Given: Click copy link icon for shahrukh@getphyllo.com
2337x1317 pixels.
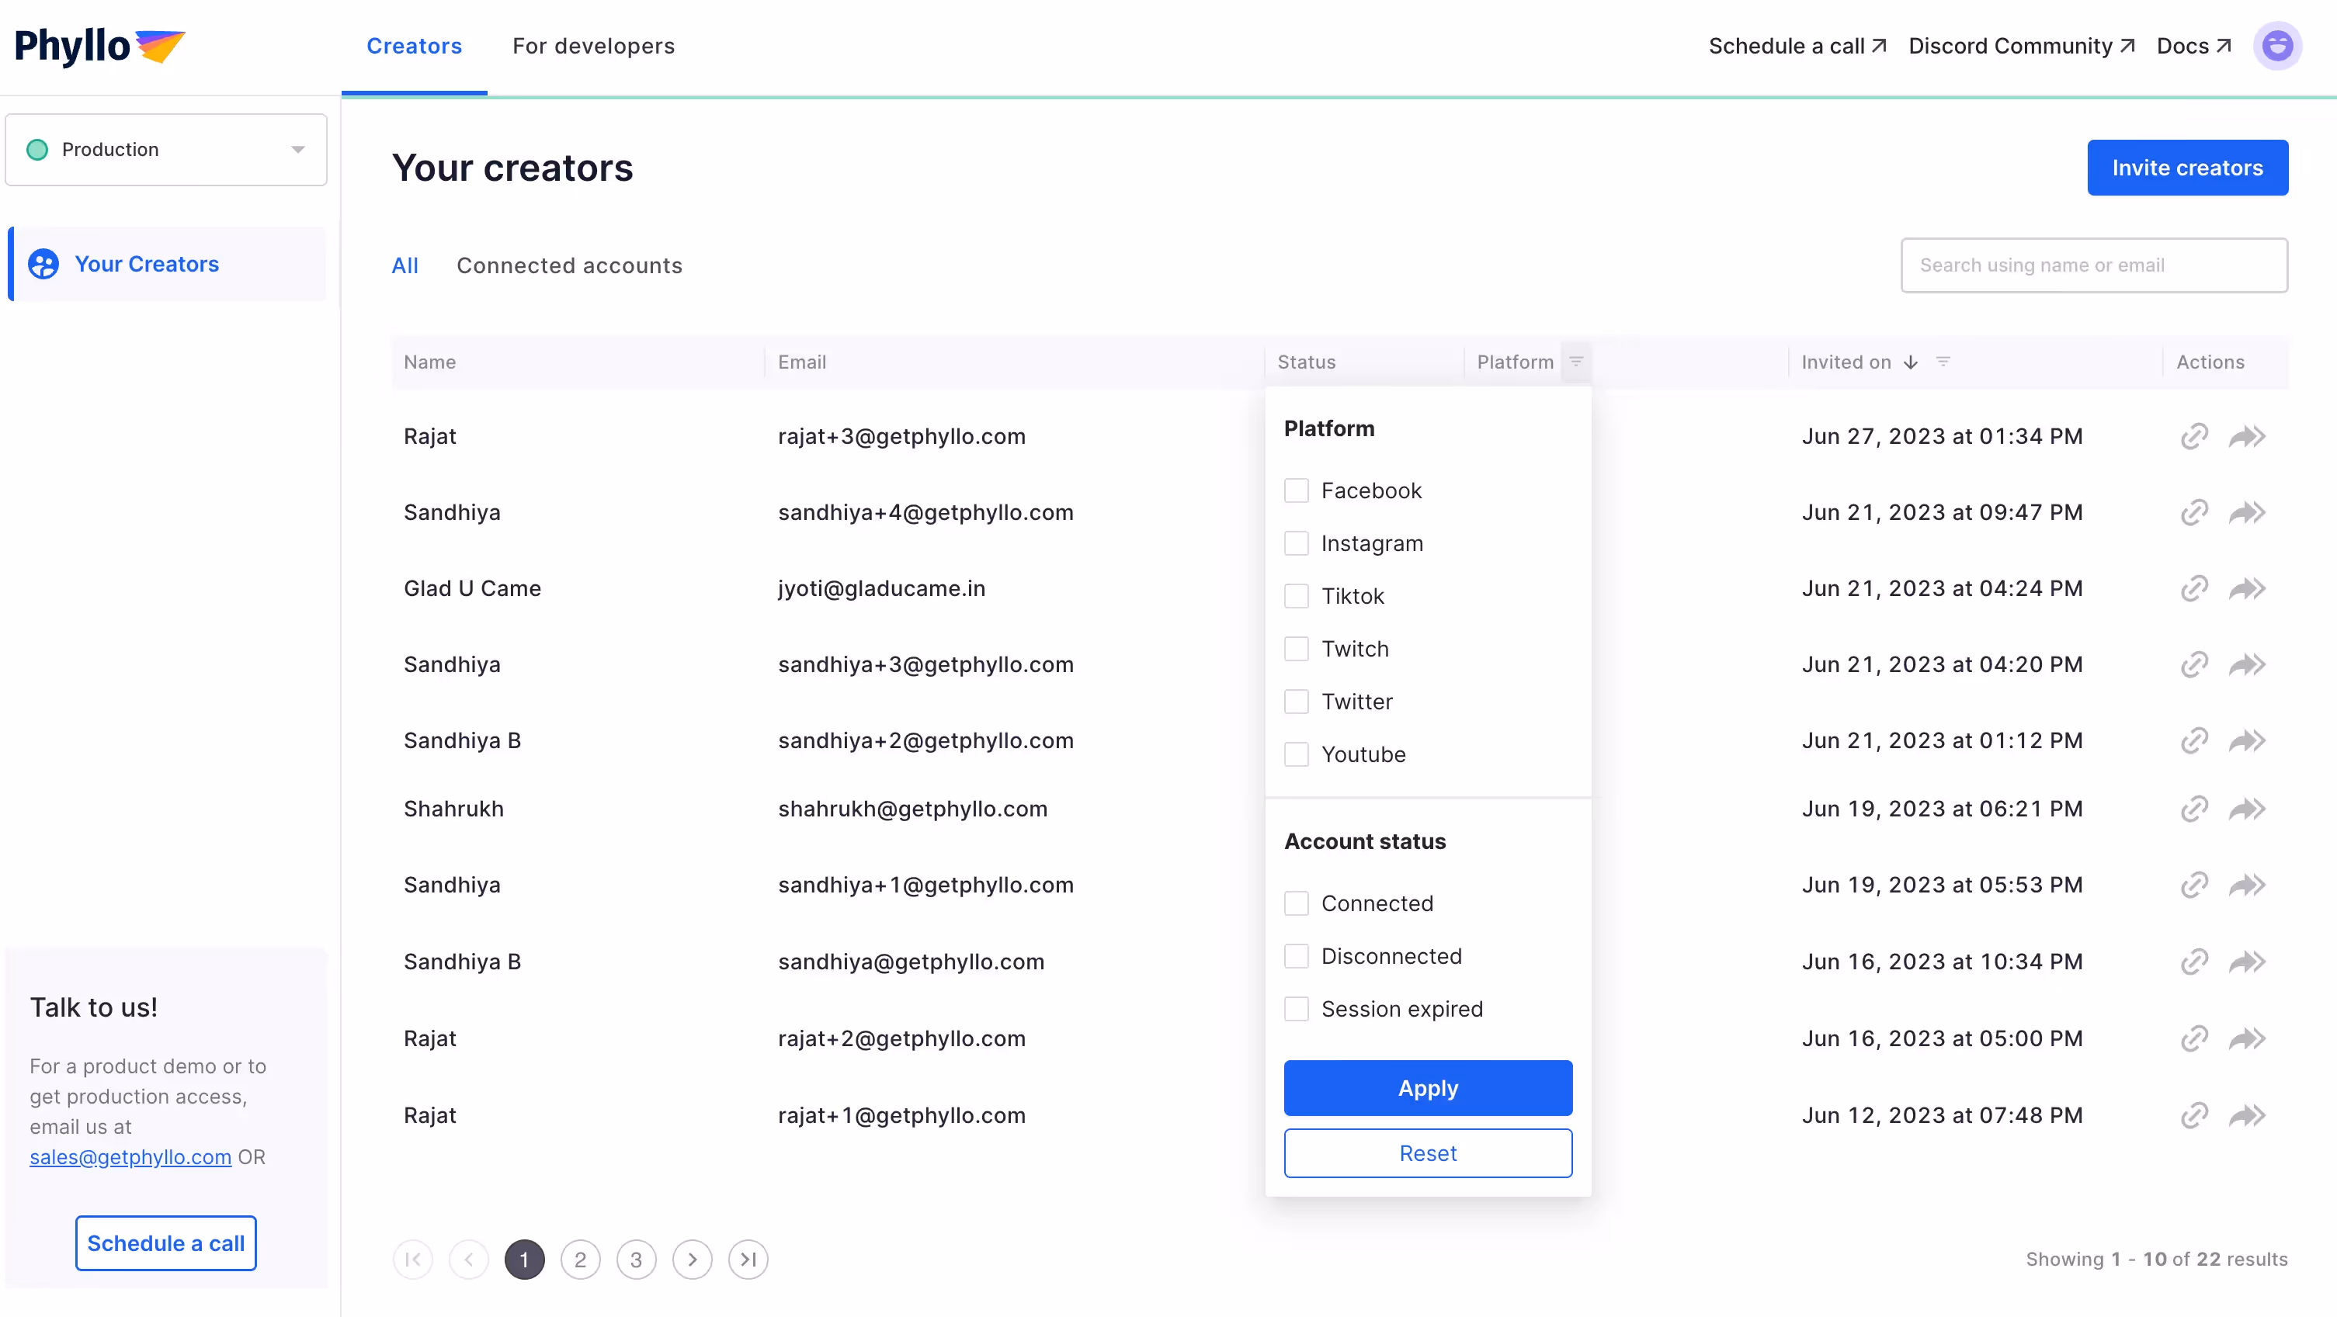Looking at the screenshot, I should [x=2193, y=808].
